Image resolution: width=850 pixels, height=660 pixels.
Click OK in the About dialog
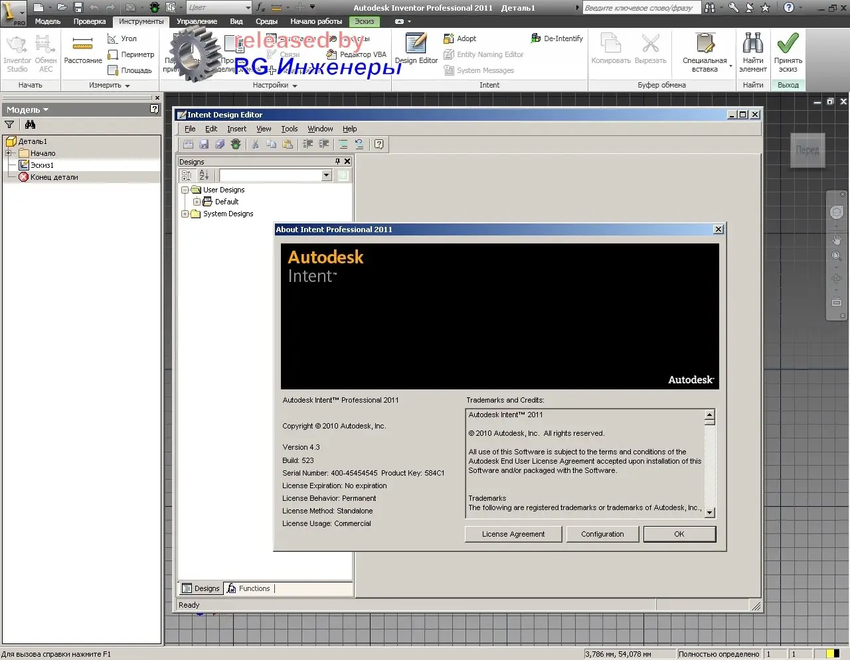(679, 534)
